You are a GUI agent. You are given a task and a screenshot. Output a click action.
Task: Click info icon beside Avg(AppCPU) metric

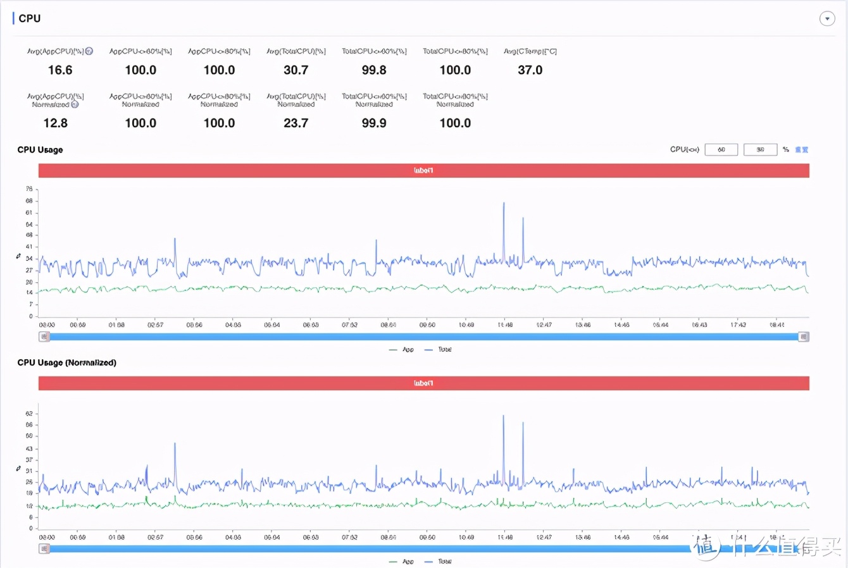click(89, 51)
